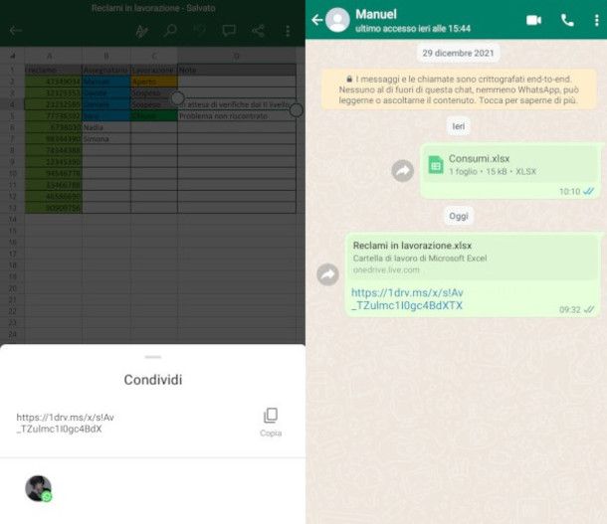Tap the '29 dicembre 2021' date chip
Viewport: 607px width, 524px height.
[458, 53]
